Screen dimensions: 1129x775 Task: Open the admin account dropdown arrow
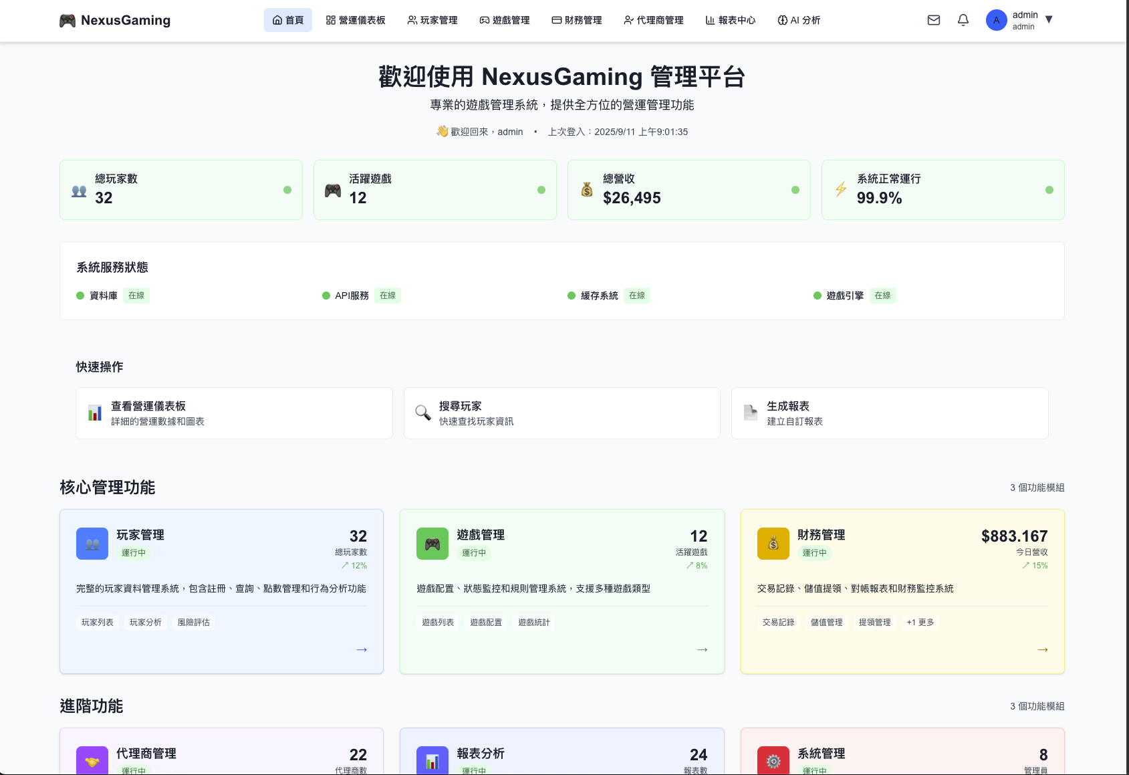pos(1049,20)
